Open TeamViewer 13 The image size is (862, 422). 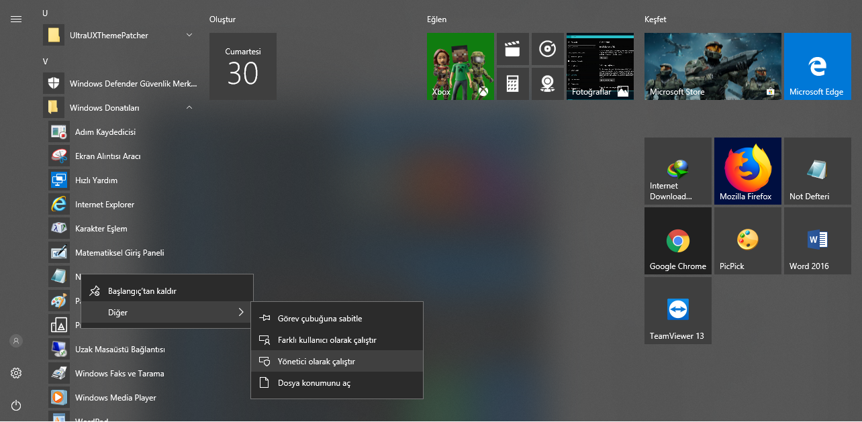pyautogui.click(x=677, y=310)
